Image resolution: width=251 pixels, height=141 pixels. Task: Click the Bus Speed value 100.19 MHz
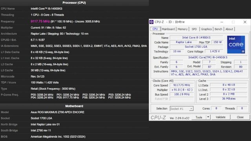[182, 94]
